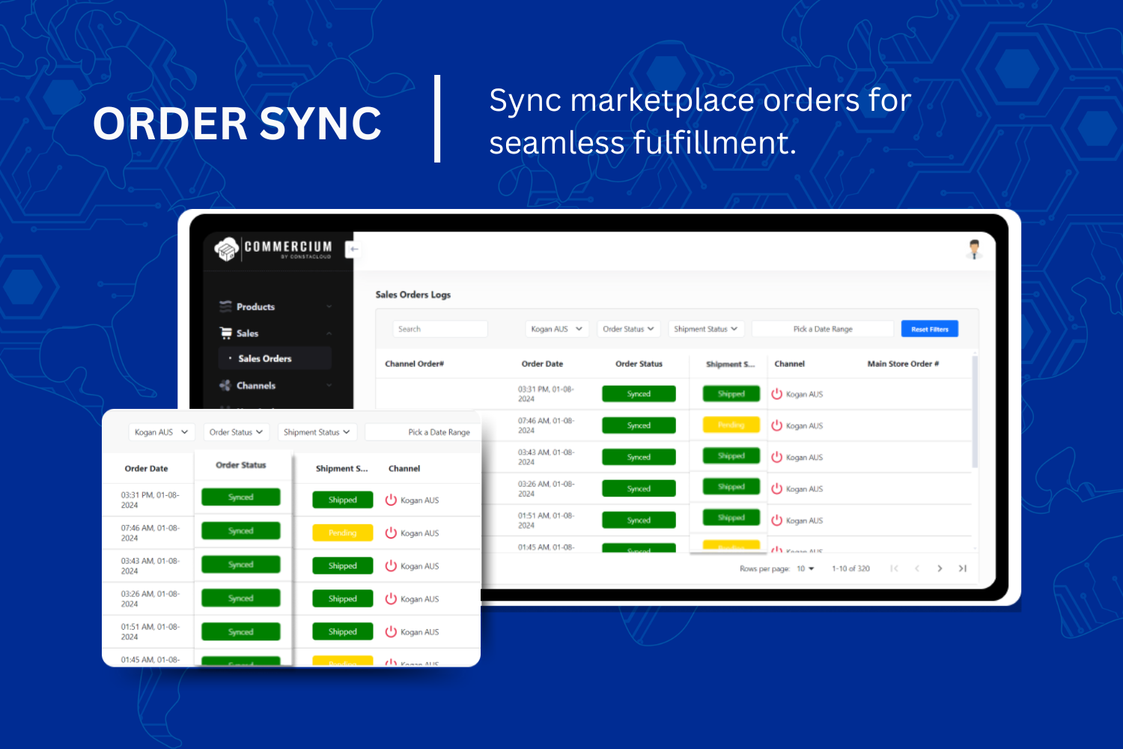Click the next page chevron in pagination
1123x749 pixels.
tap(940, 568)
